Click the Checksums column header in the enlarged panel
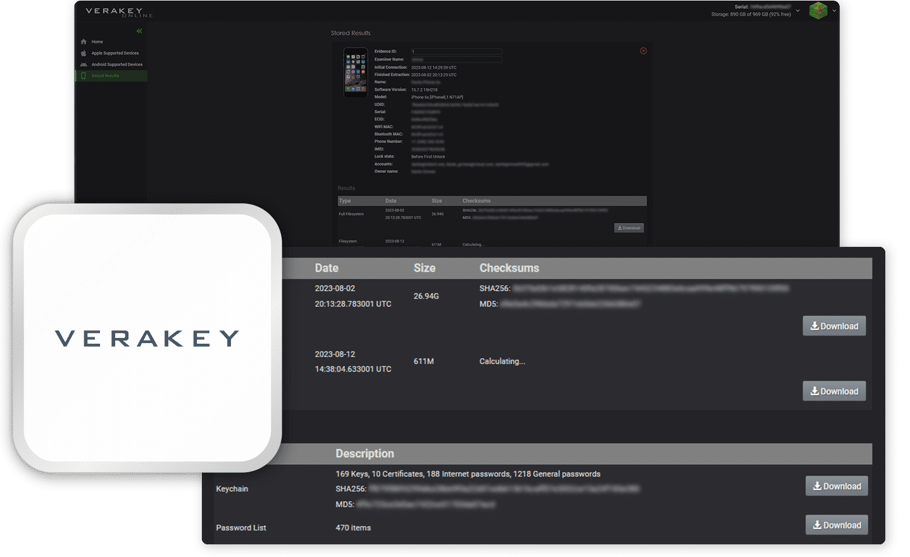The width and height of the screenshot is (910, 557). coord(509,268)
